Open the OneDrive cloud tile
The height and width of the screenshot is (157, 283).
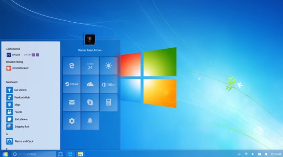(x=90, y=84)
